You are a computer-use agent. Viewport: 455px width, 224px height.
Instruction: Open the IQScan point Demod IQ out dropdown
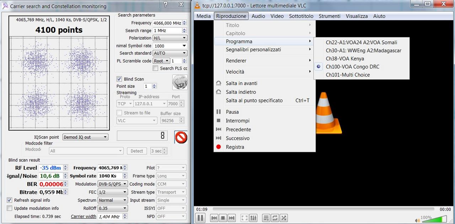pyautogui.click(x=85, y=137)
